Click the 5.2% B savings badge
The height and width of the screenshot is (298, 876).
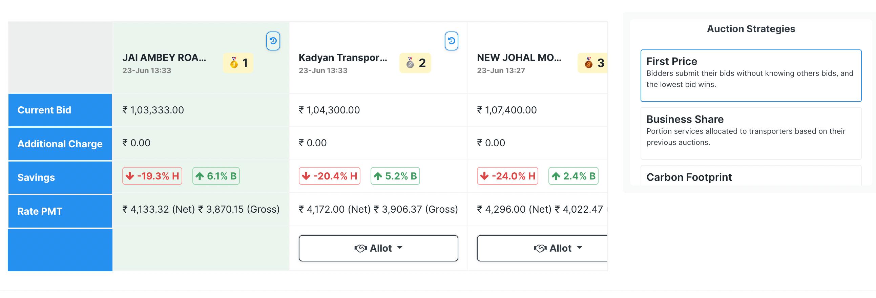click(x=395, y=176)
